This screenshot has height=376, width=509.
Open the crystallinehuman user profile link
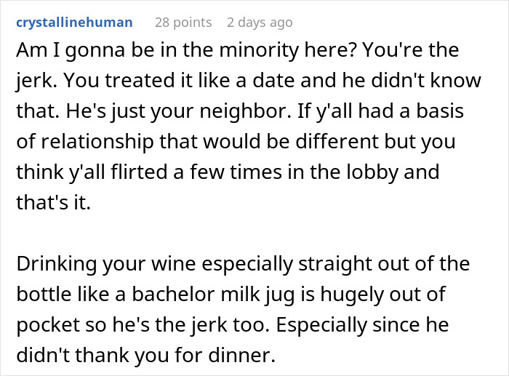pos(73,22)
